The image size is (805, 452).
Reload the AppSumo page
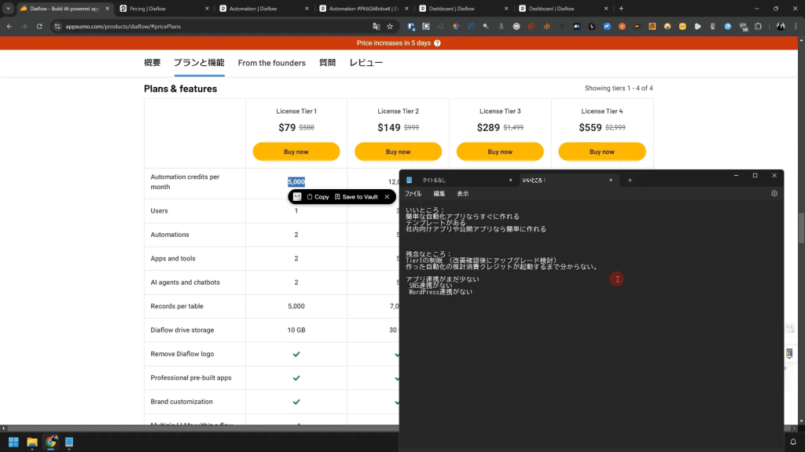[39, 26]
